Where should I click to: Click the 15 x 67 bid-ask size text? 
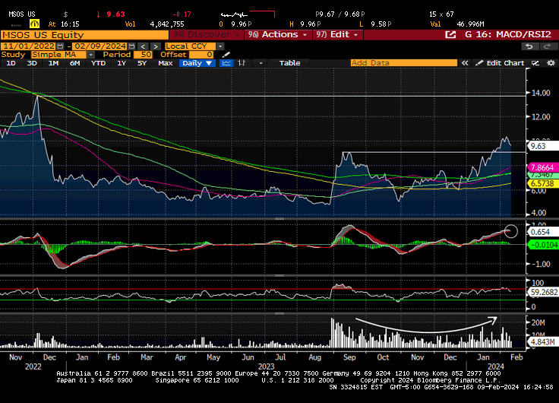441,14
